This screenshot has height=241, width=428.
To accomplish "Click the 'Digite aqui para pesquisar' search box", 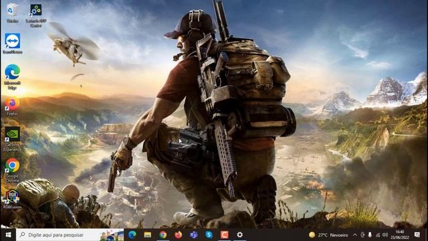I will click(x=70, y=235).
